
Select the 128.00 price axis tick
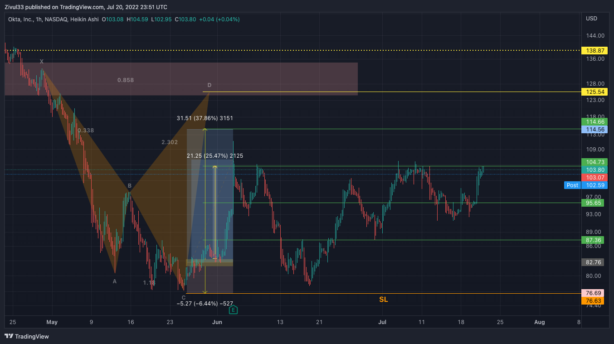point(595,84)
